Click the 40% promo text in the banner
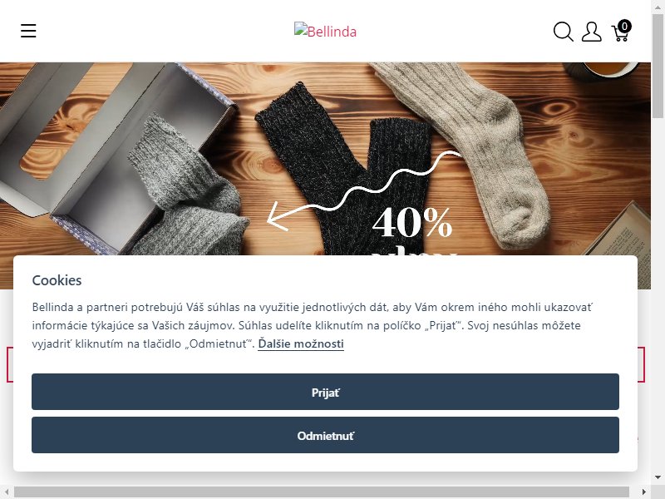665x499 pixels. point(412,222)
